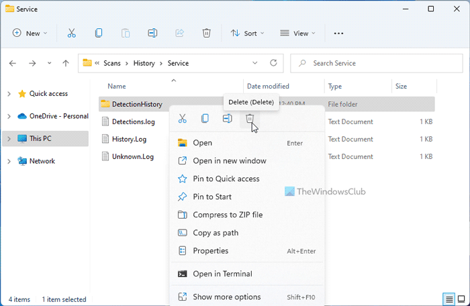Click the Copy icon in the top toolbar
470x306 pixels.
point(99,33)
